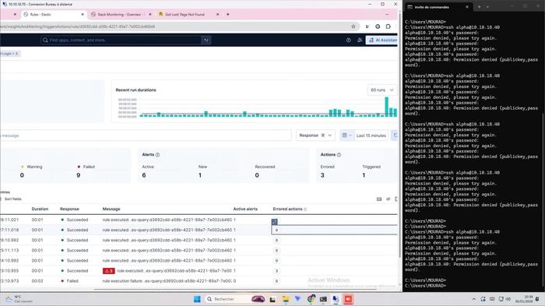Open the AI Assistant button
The width and height of the screenshot is (545, 306).
382,40
